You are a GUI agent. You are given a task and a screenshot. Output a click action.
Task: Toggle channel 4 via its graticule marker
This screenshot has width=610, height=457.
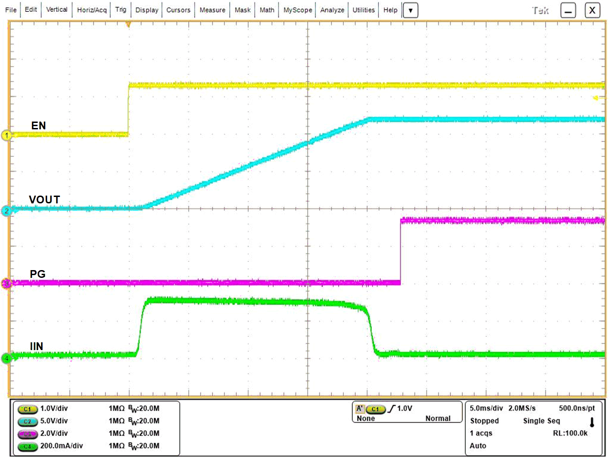click(6, 359)
